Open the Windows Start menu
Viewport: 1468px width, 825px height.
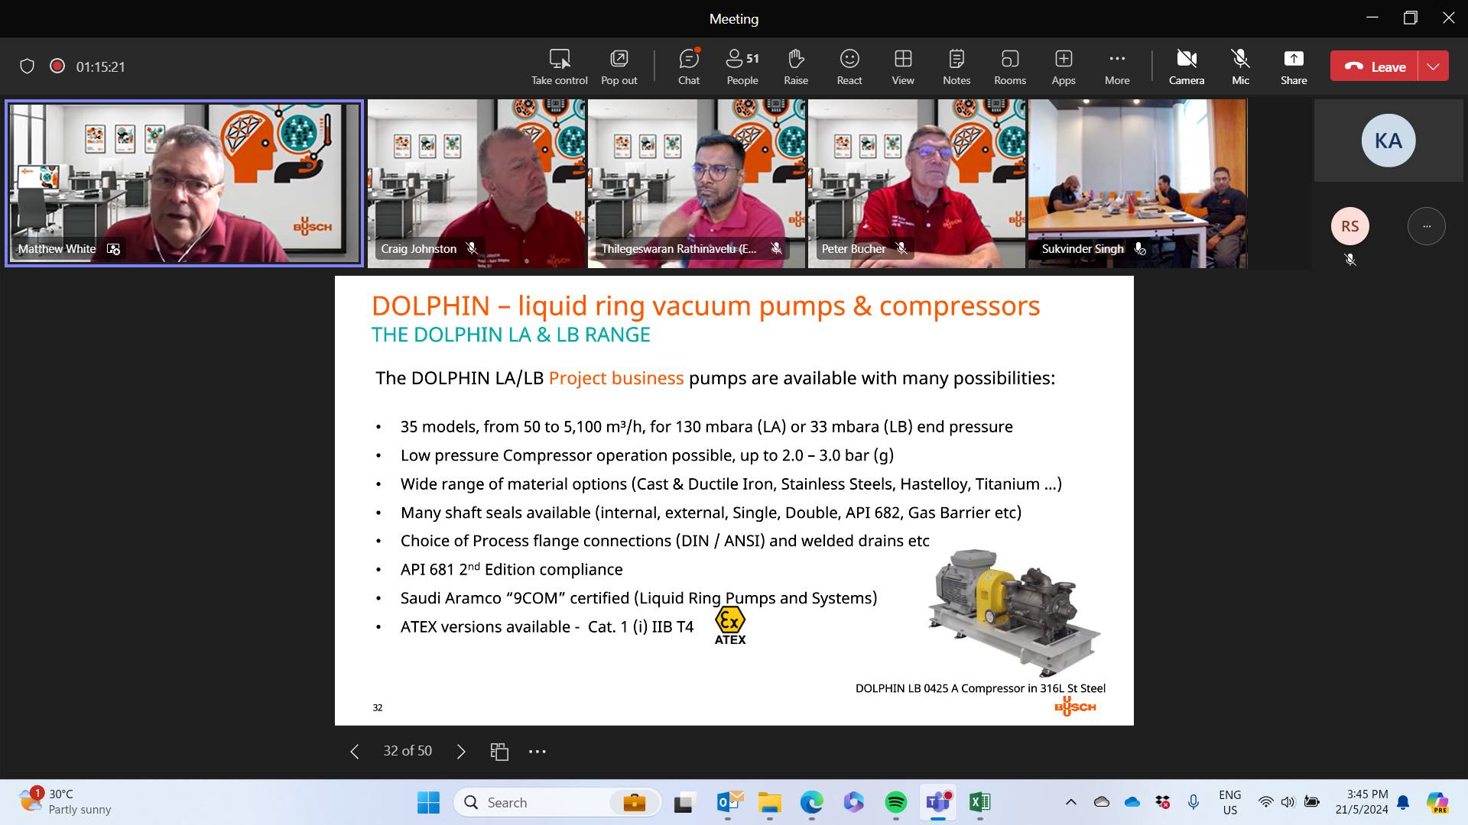coord(428,803)
